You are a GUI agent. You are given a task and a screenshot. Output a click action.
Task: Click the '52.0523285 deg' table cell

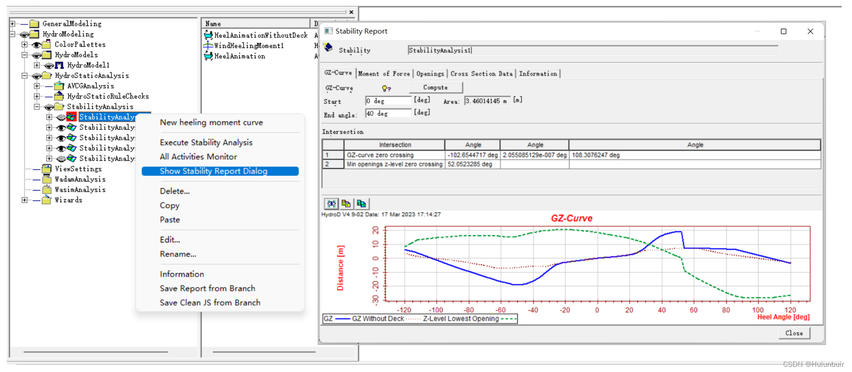(x=473, y=164)
